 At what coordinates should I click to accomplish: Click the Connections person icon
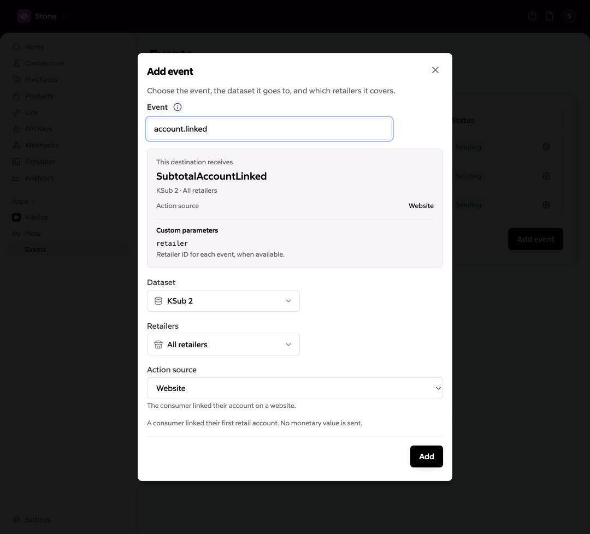16,63
